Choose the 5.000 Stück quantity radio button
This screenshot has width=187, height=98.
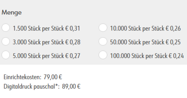coord(6,55)
